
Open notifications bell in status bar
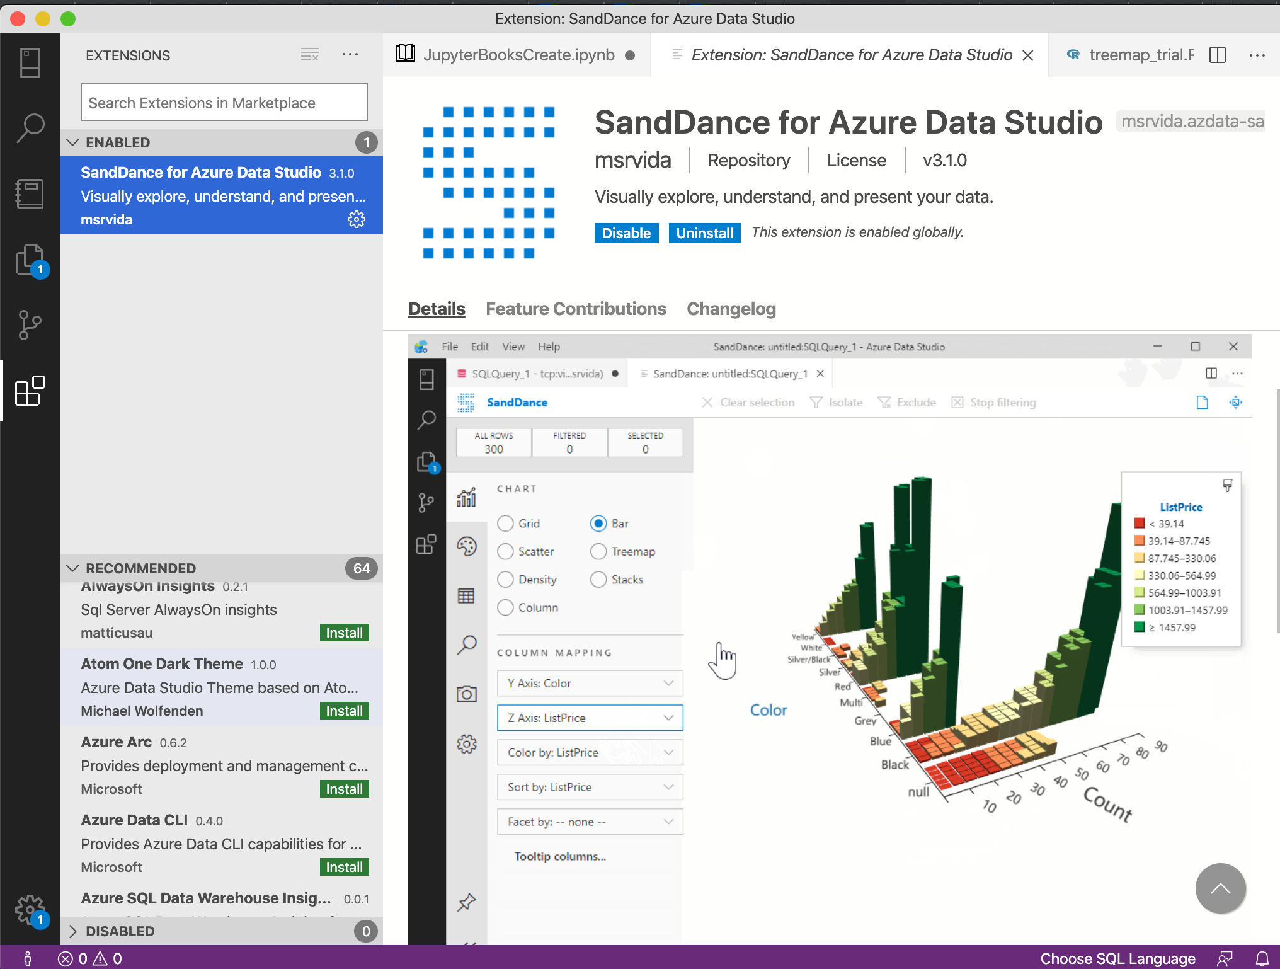pyautogui.click(x=1262, y=959)
